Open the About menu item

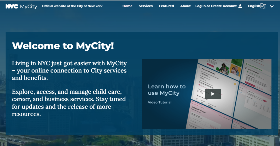coord(185,6)
